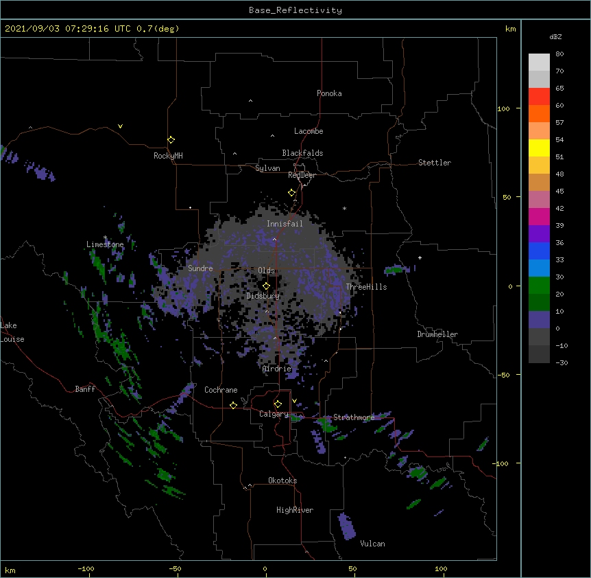Click the Strathmore town label
Viewport: 591px width, 578px height.
coord(354,417)
